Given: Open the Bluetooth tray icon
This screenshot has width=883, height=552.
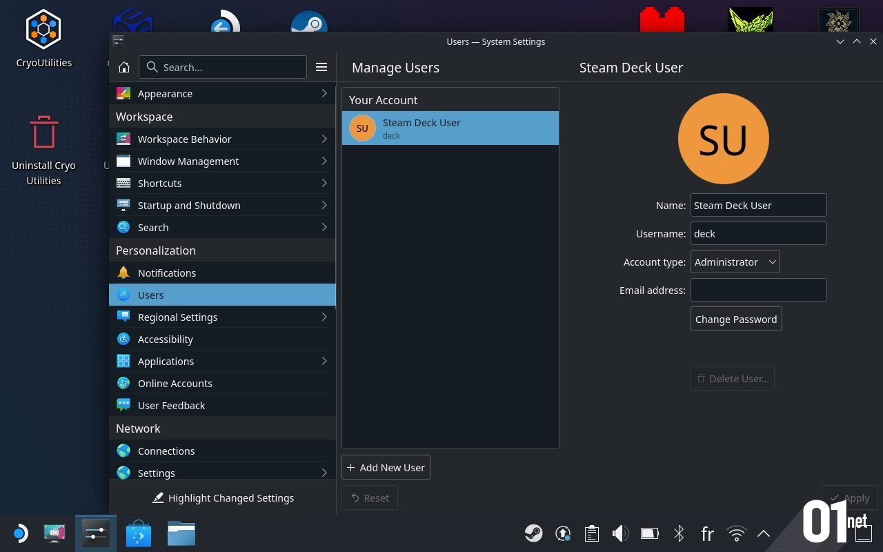Looking at the screenshot, I should tap(679, 533).
